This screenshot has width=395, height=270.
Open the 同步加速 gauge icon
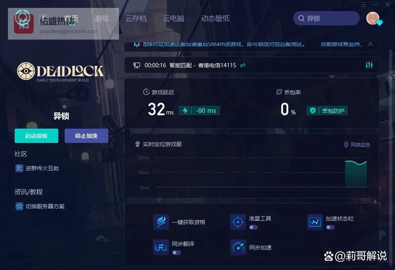(238, 247)
